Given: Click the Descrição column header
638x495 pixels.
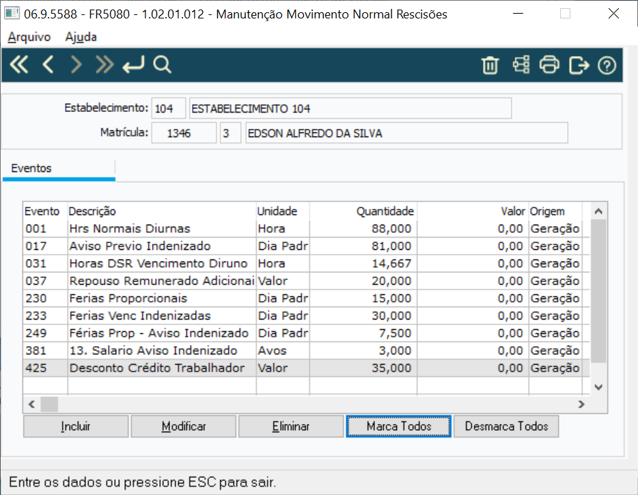Looking at the screenshot, I should (162, 211).
